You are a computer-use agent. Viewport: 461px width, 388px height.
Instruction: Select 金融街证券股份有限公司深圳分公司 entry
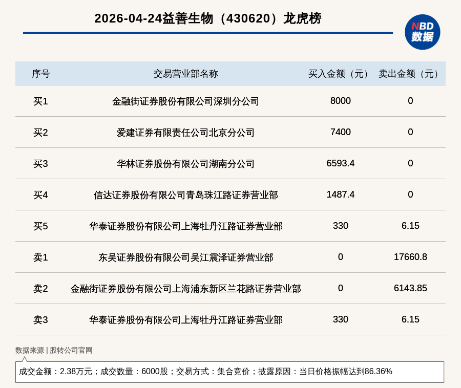(x=185, y=101)
